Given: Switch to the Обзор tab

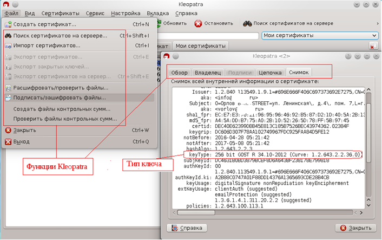Looking at the screenshot, I should [x=179, y=73].
